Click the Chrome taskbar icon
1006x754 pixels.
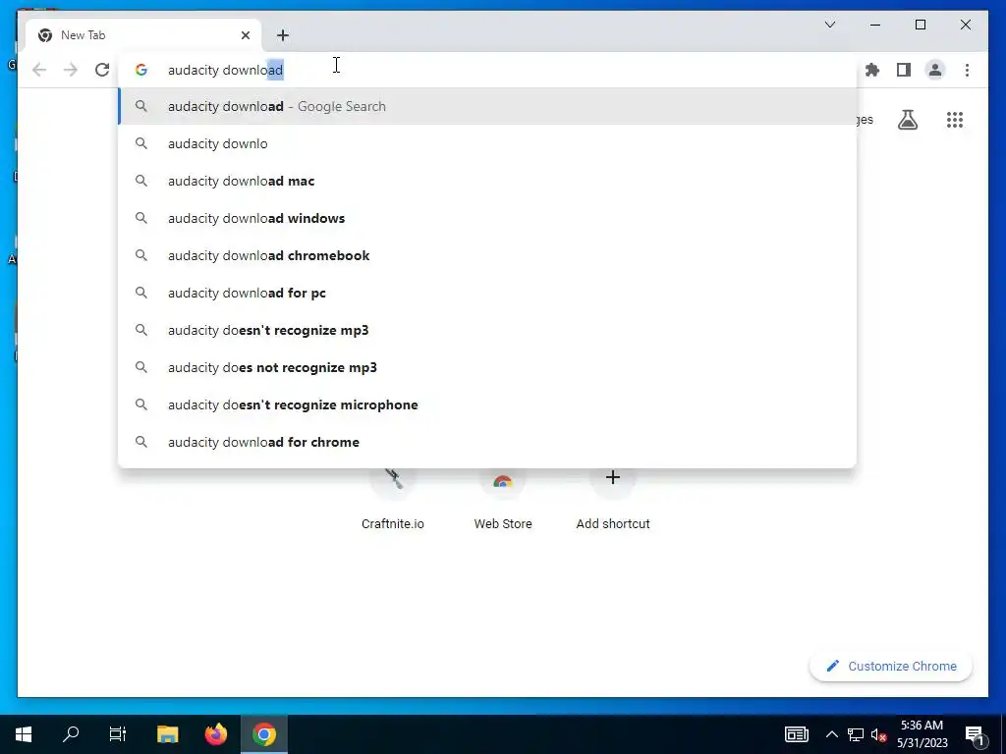(x=263, y=733)
